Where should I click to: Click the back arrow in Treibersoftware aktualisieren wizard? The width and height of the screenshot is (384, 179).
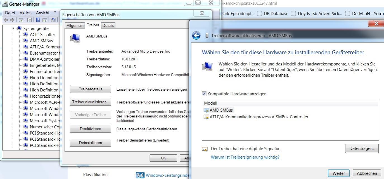[196, 36]
